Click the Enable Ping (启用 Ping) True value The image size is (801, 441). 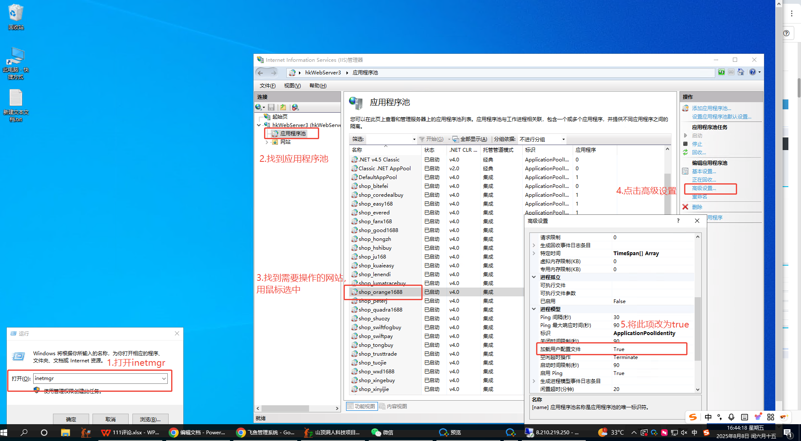(x=619, y=373)
